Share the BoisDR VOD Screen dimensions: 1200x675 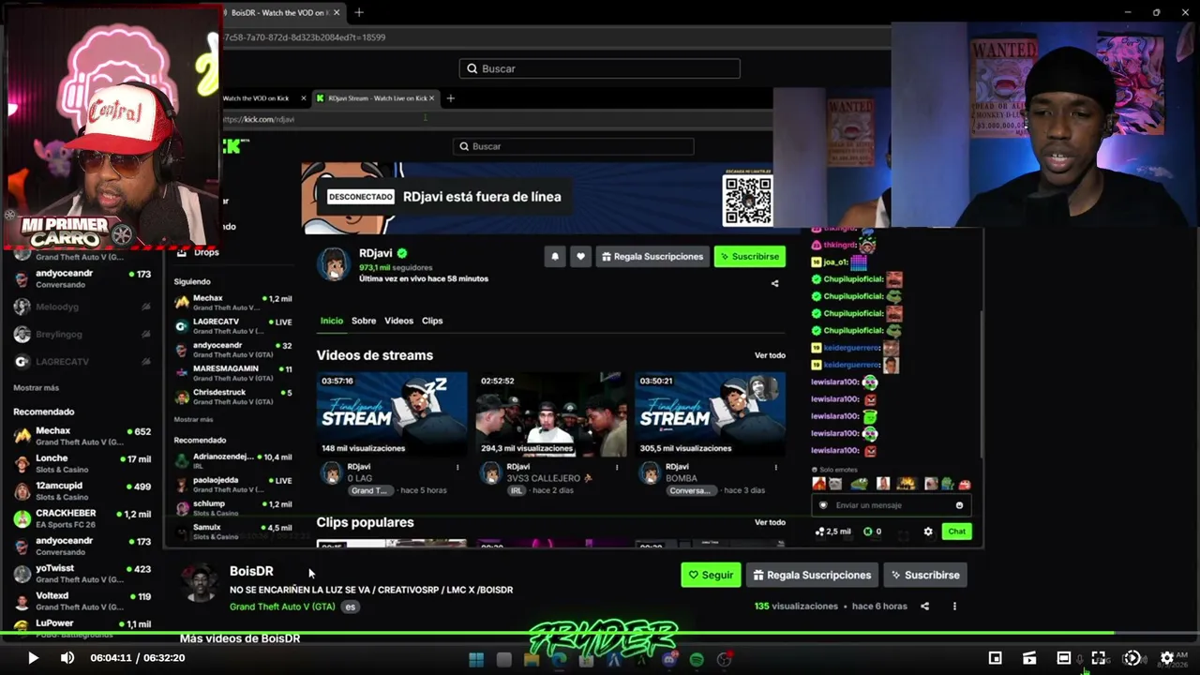tap(924, 607)
